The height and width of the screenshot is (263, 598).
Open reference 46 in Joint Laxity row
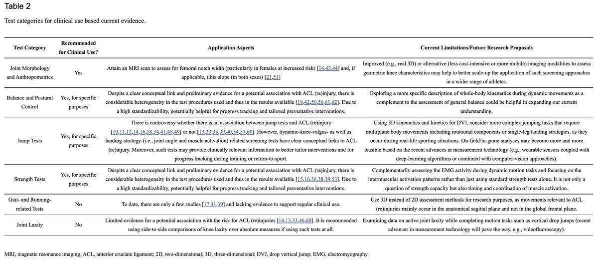coord(302,221)
